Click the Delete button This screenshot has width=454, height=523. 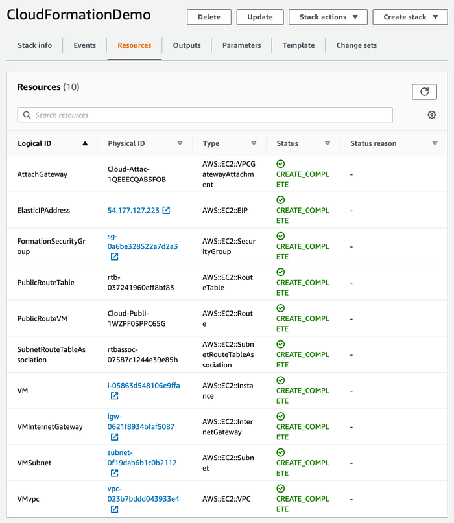[209, 17]
